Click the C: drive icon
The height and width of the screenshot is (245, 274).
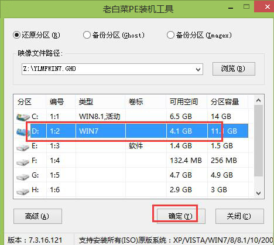23,117
